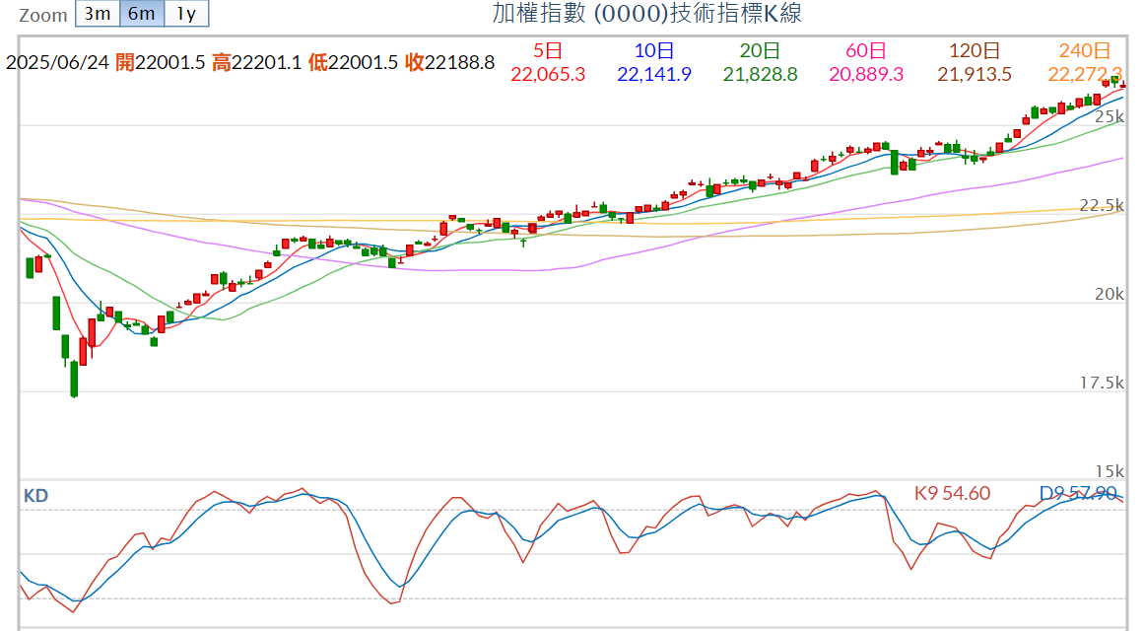Click the 20日 value 21,828.8

761,75
